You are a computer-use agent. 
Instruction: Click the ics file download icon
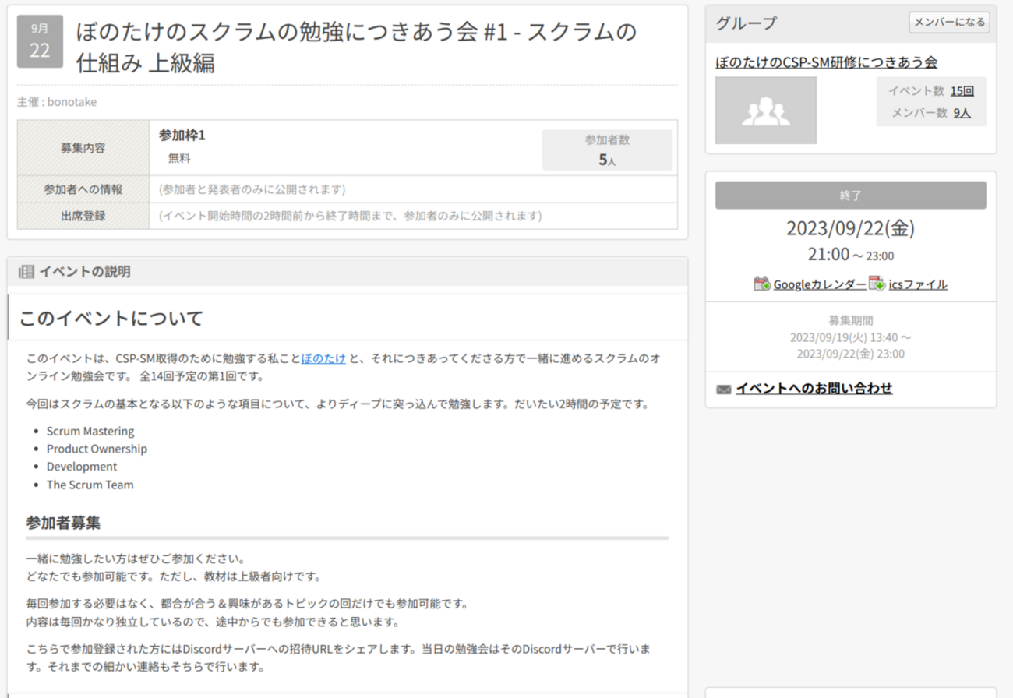pos(877,284)
